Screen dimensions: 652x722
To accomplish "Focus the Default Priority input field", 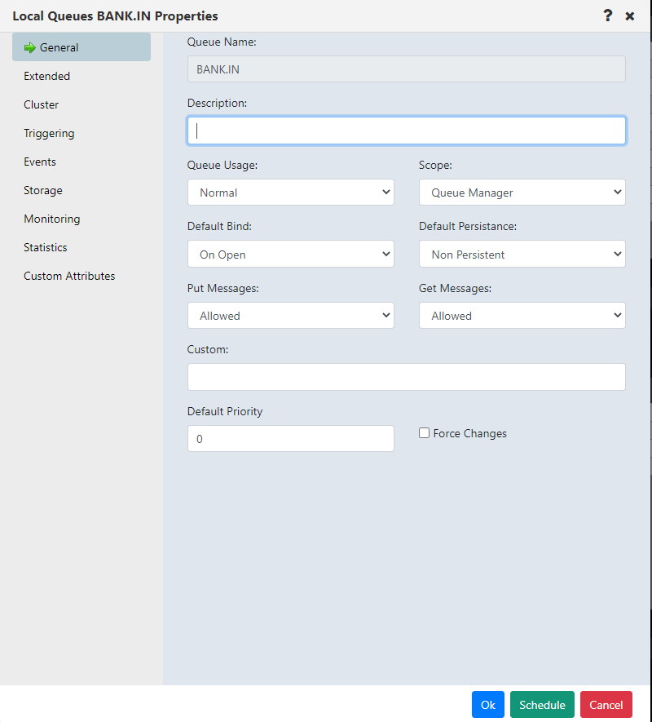I will click(x=291, y=438).
